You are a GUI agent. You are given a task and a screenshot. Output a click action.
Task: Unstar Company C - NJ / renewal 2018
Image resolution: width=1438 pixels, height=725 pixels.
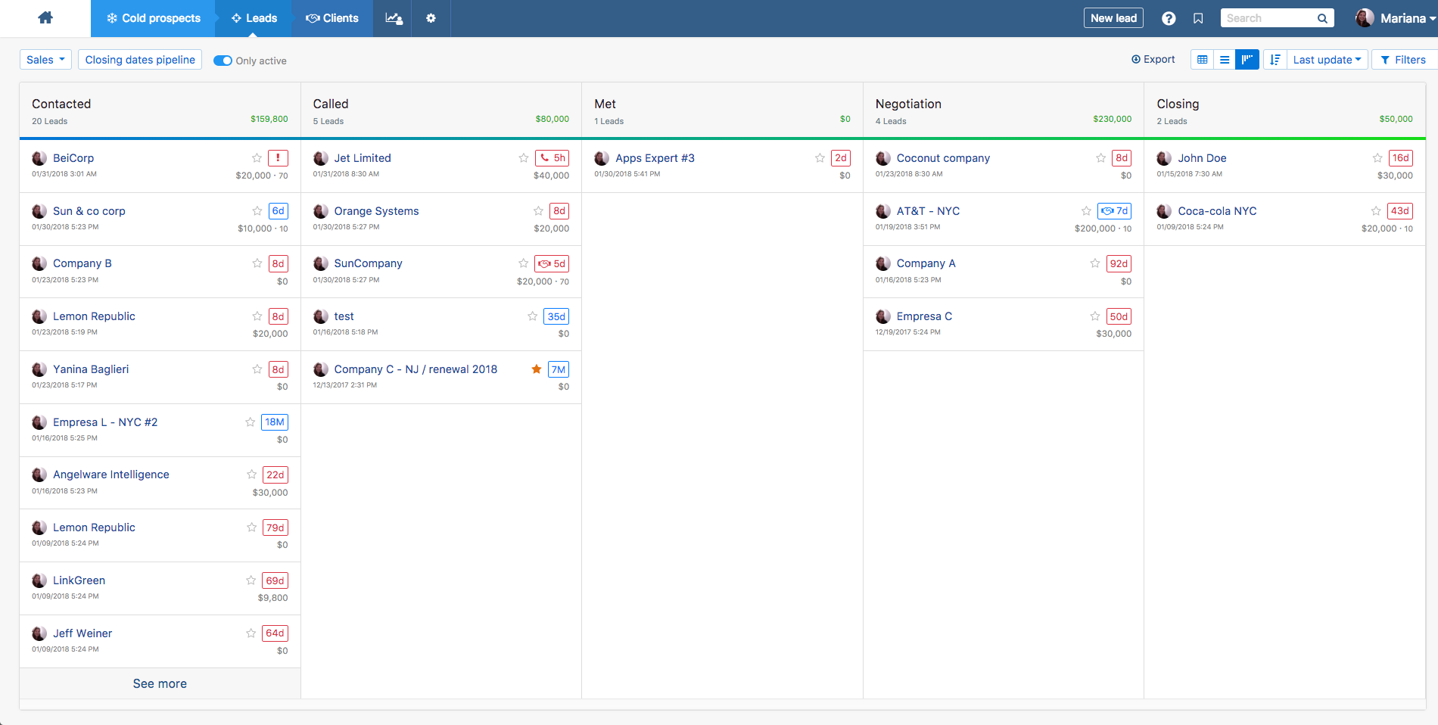click(537, 369)
